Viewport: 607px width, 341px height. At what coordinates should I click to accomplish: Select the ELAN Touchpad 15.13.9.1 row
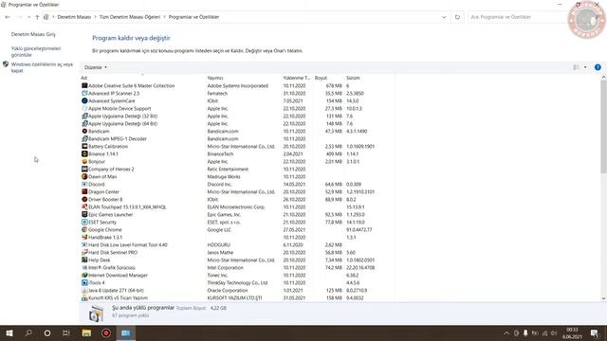coord(237,206)
